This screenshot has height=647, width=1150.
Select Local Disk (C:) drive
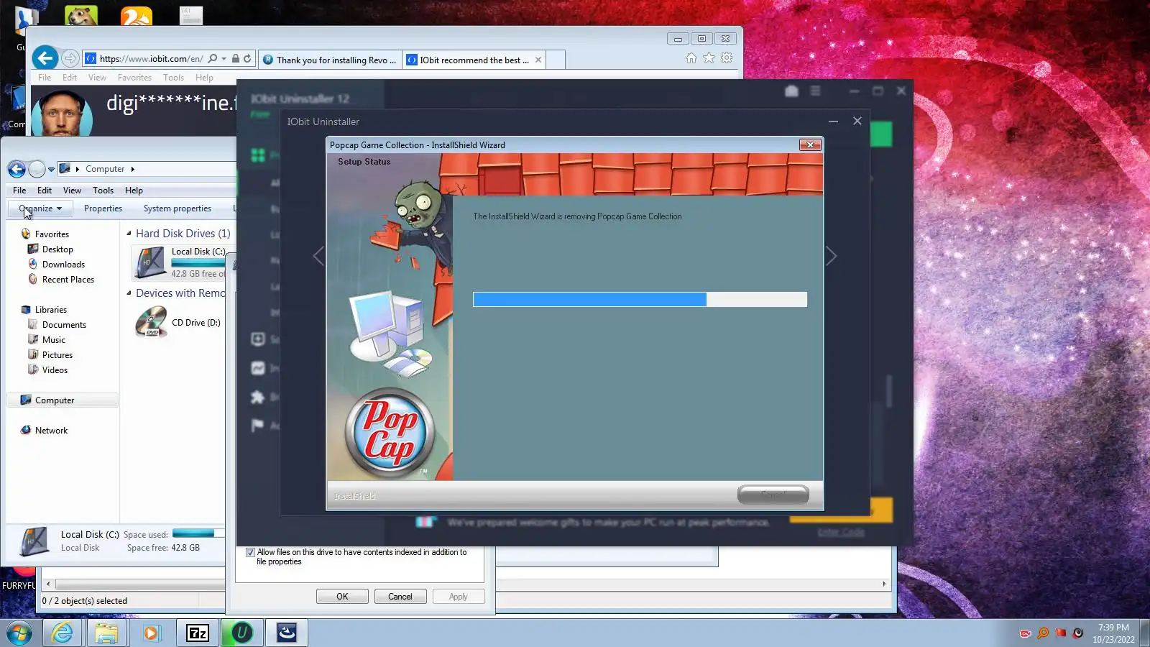point(180,262)
